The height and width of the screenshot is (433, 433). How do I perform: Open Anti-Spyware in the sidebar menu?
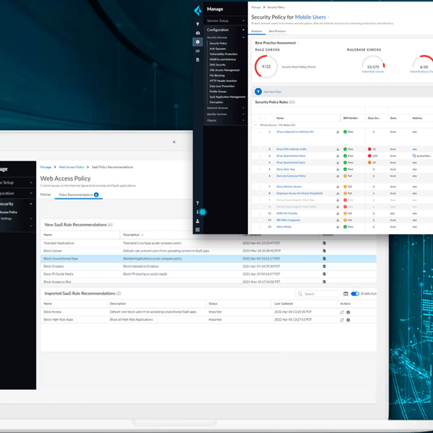(x=218, y=49)
